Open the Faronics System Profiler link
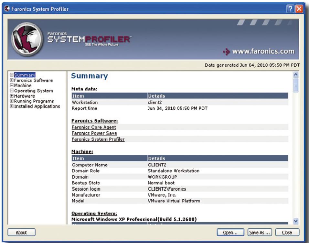Image resolution: width=309 pixels, height=243 pixels. point(98,139)
